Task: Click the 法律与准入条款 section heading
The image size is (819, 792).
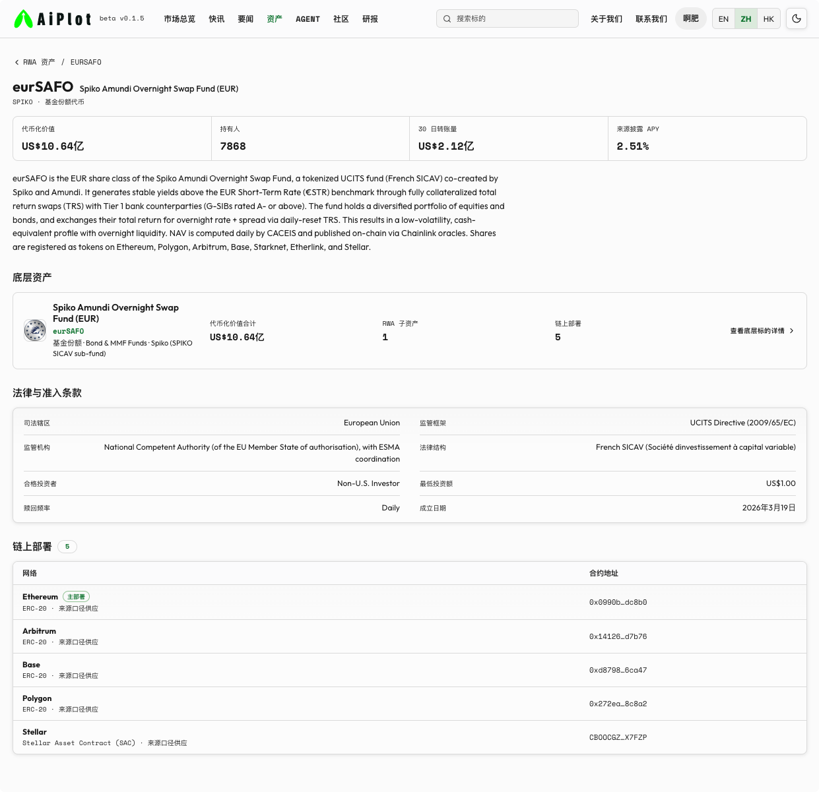Action: (48, 393)
